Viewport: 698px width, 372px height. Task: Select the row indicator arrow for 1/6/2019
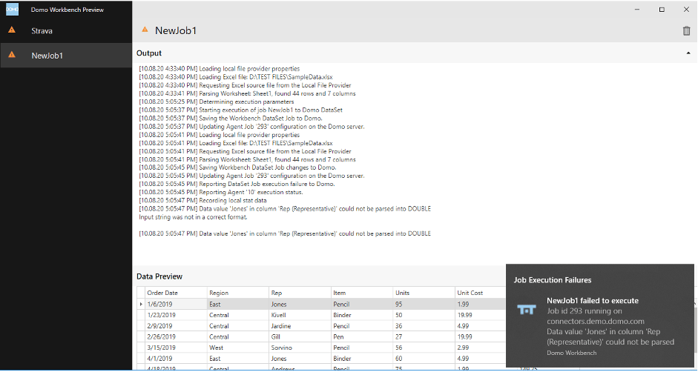click(x=141, y=305)
